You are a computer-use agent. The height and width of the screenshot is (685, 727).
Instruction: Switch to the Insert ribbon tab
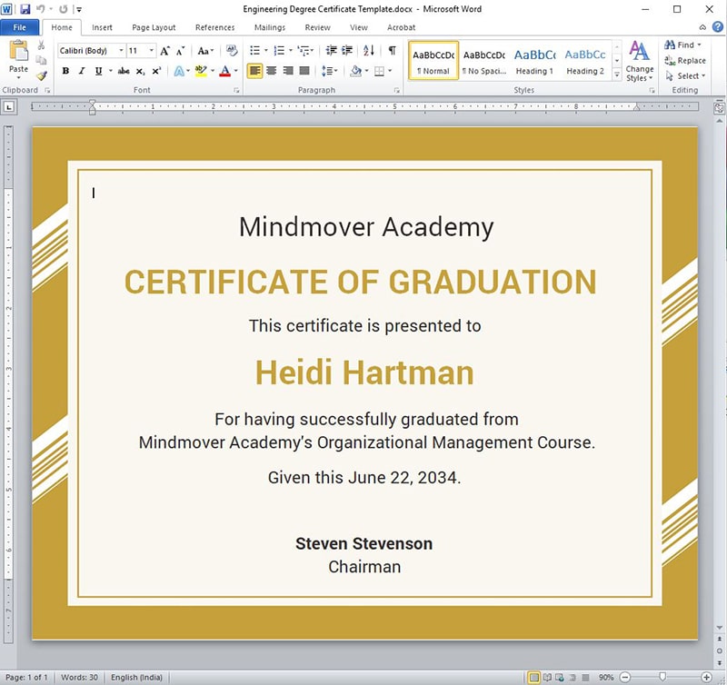click(x=102, y=28)
